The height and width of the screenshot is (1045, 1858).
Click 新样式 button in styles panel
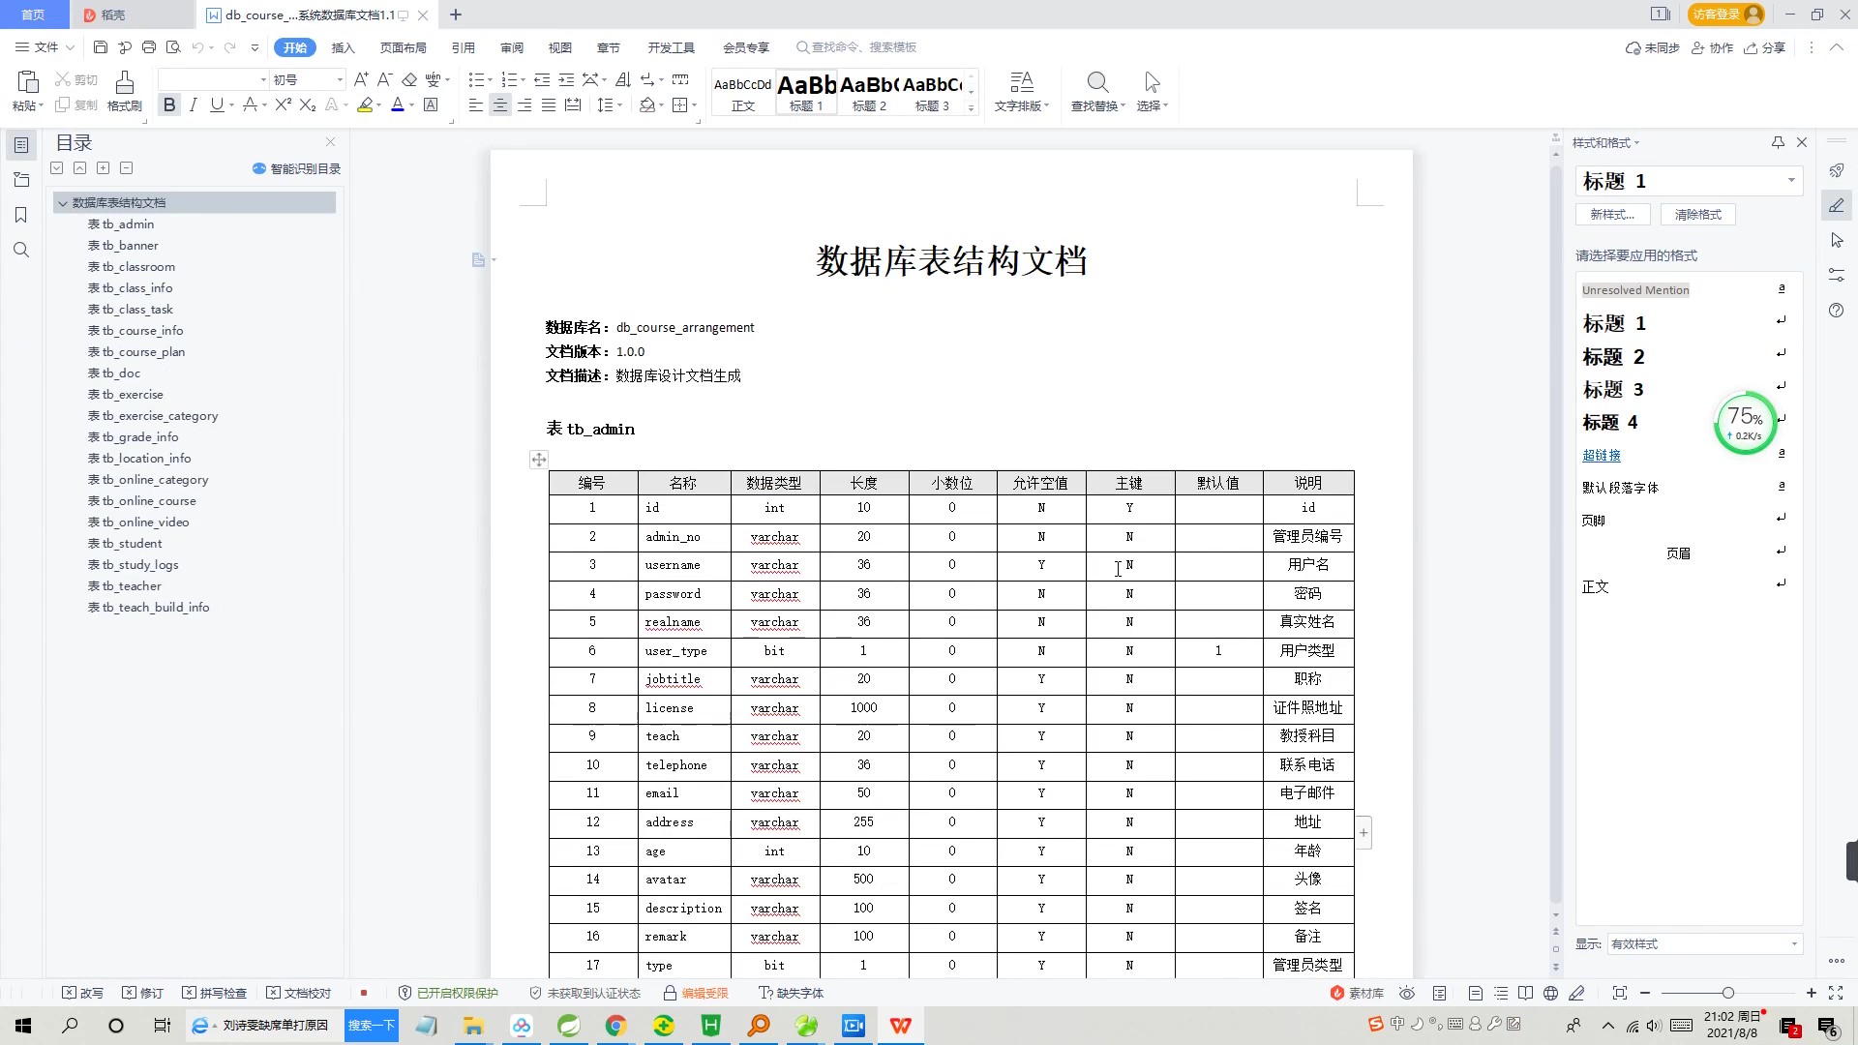point(1613,213)
